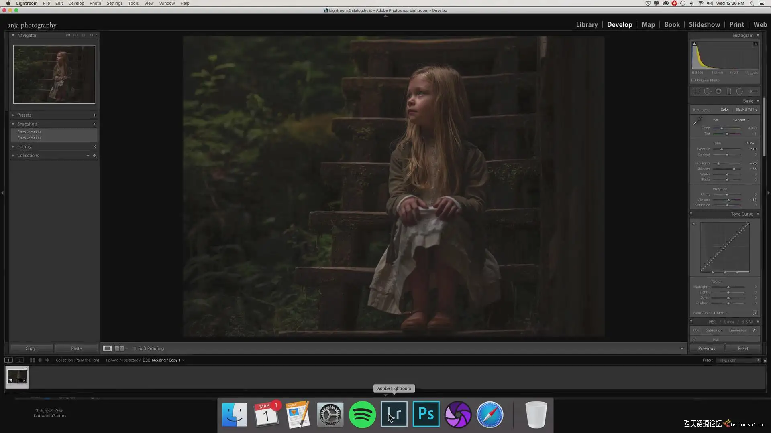
Task: Pick the White Balance eyedropper
Action: (698, 120)
